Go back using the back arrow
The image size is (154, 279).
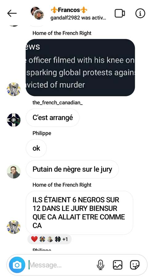(x=12, y=13)
